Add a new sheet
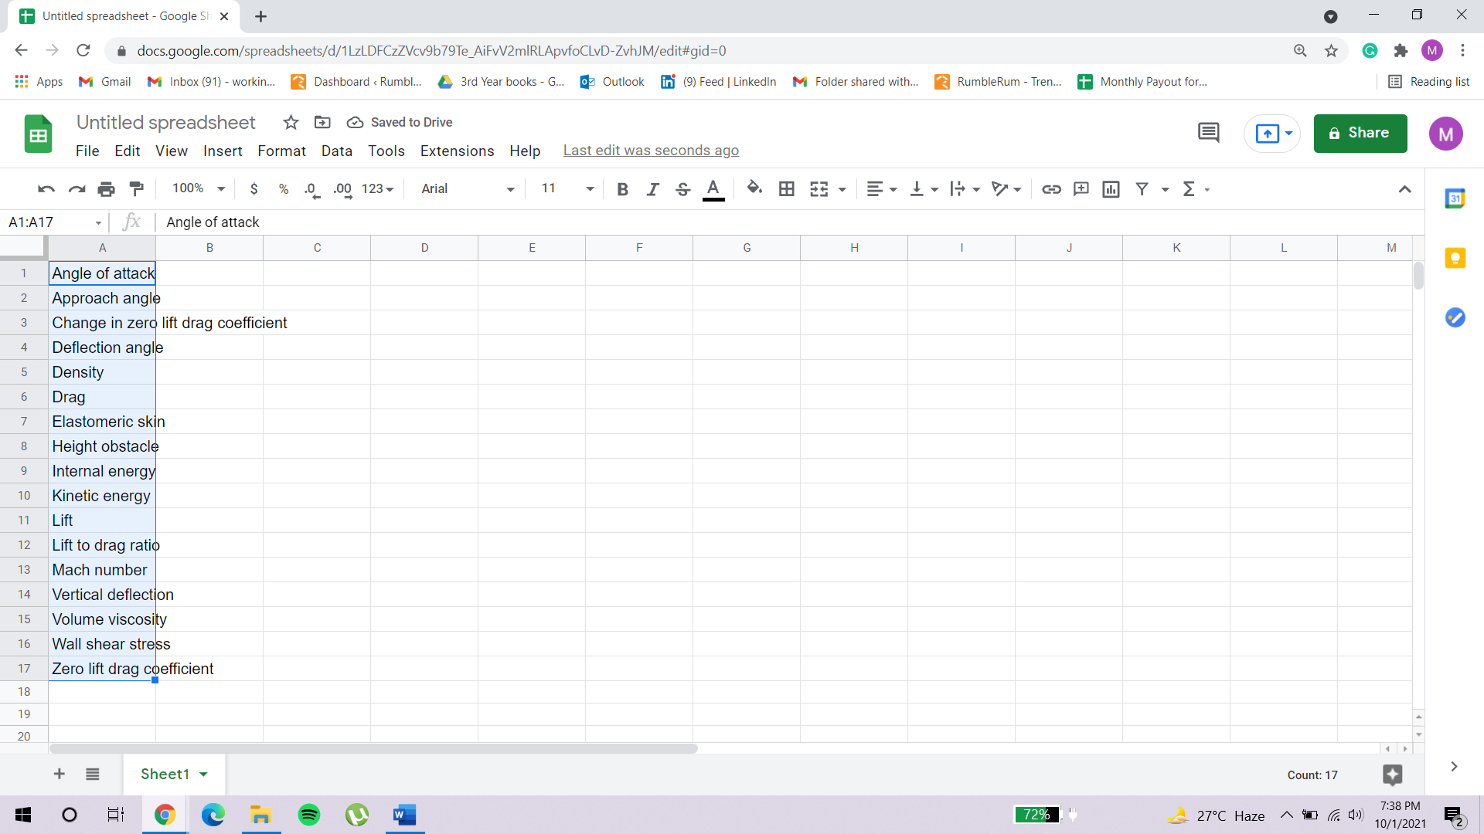The width and height of the screenshot is (1484, 834). 60,774
